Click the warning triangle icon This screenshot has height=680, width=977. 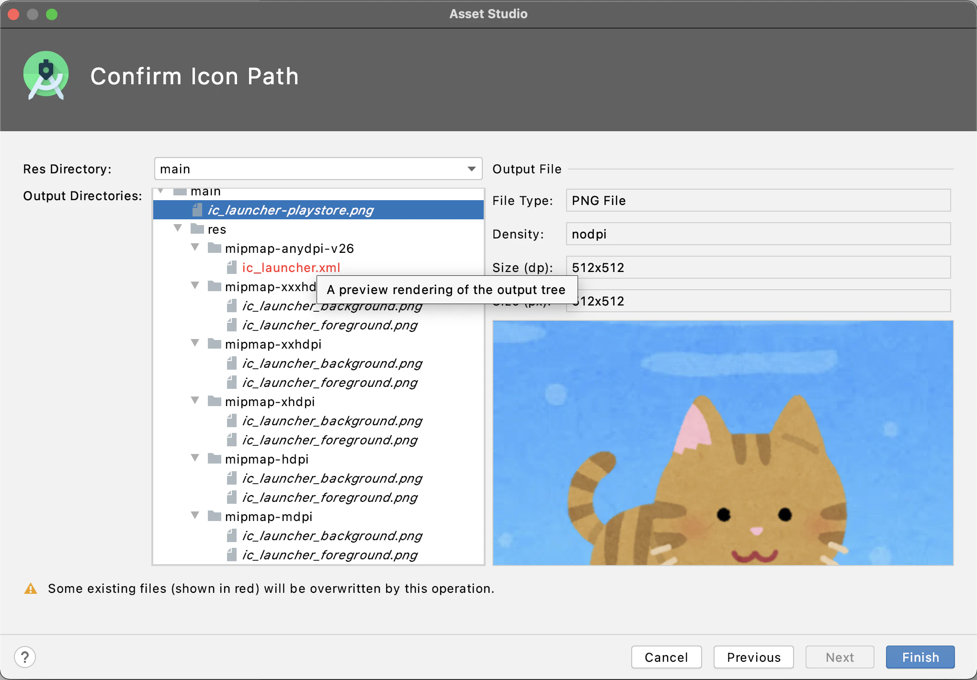coord(31,589)
